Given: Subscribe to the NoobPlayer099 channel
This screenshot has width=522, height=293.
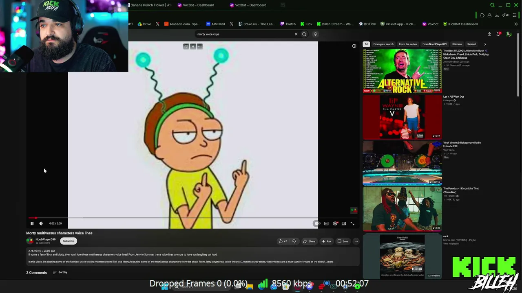Looking at the screenshot, I should point(69,241).
